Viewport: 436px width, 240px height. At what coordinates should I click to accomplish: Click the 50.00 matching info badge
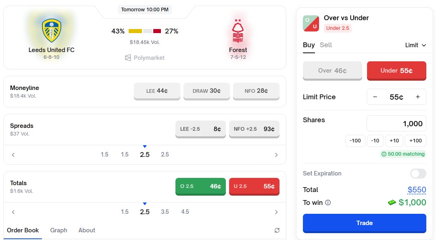(x=403, y=154)
